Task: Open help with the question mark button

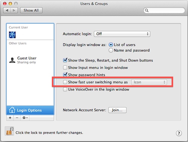Action: (x=179, y=133)
